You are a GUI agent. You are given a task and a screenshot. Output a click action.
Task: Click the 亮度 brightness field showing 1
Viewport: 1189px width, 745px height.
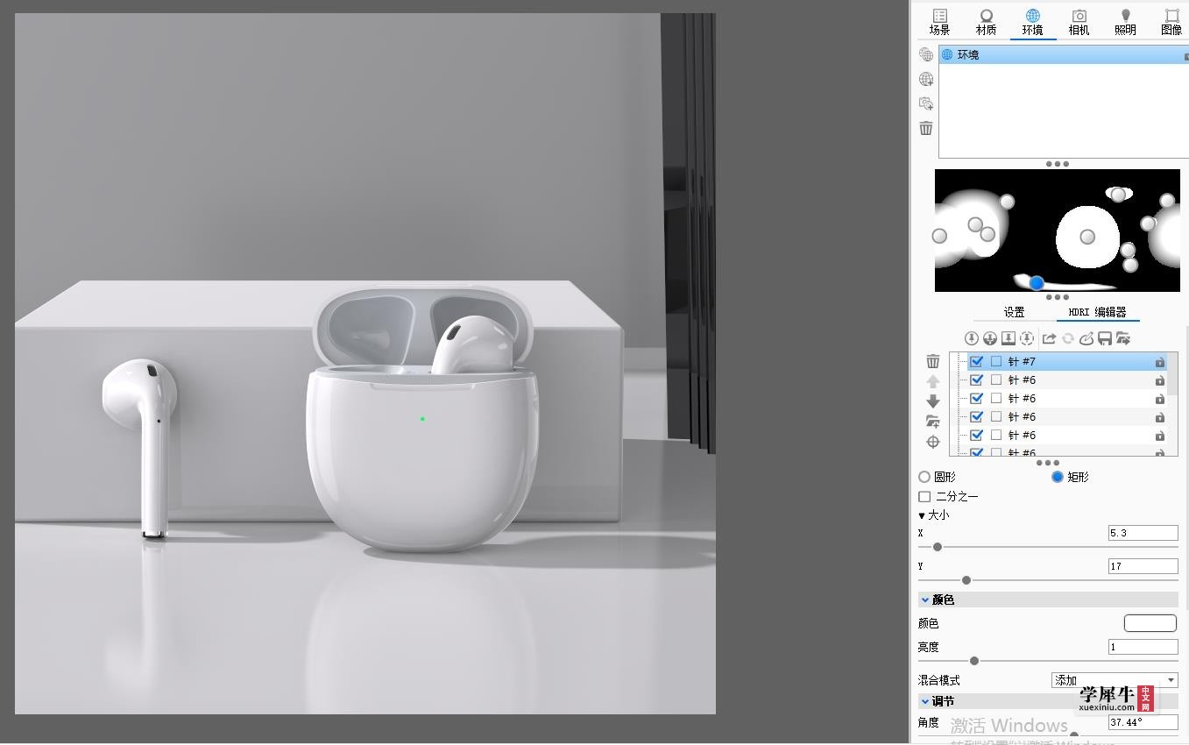pos(1143,647)
